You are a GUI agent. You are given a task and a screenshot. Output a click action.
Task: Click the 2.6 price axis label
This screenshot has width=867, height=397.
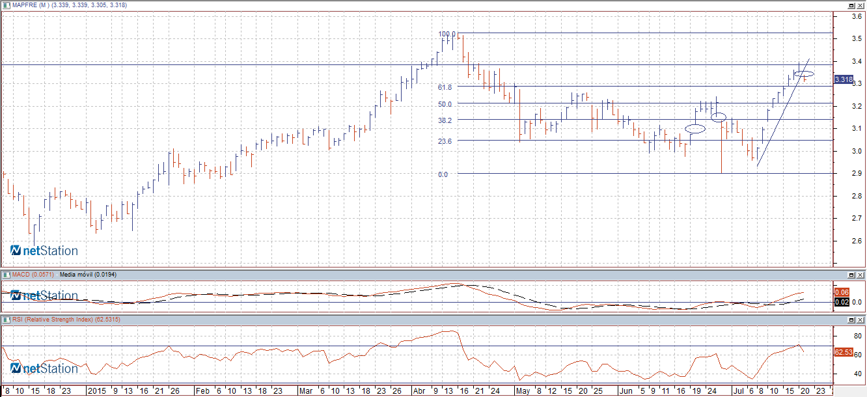coord(858,241)
